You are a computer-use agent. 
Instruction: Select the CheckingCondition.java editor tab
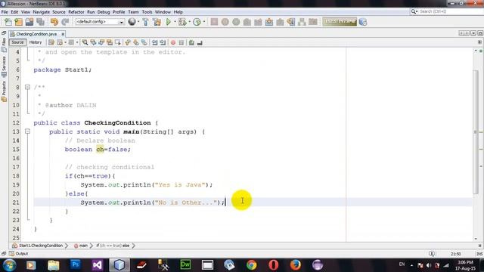coord(36,34)
